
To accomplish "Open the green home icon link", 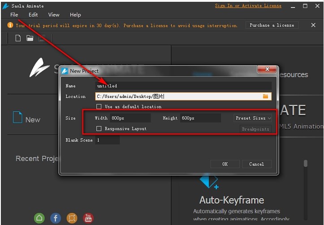I will [x=39, y=218].
